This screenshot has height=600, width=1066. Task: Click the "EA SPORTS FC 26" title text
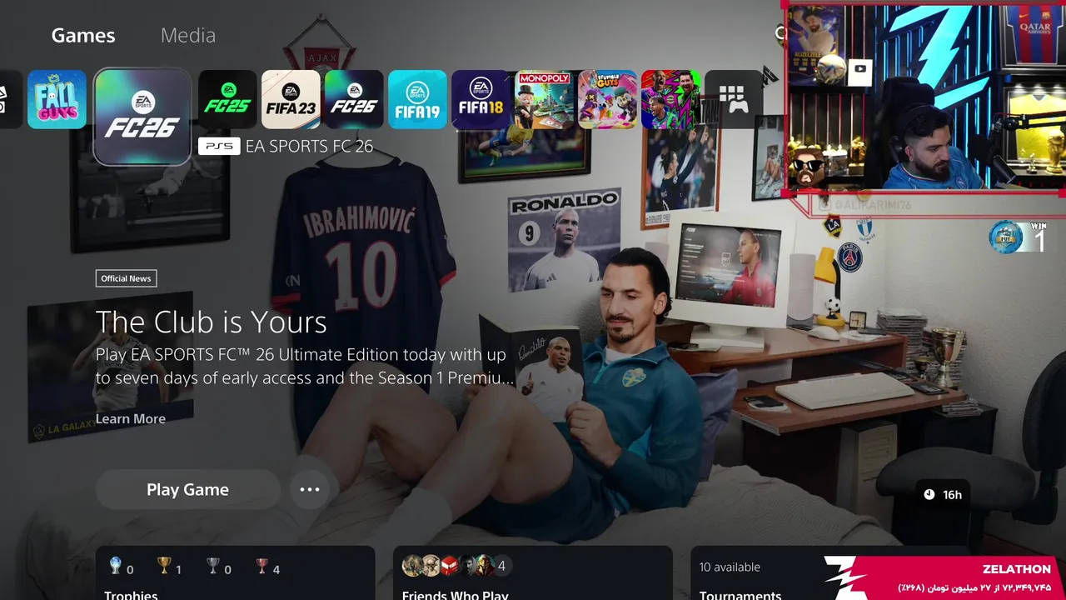pos(309,147)
